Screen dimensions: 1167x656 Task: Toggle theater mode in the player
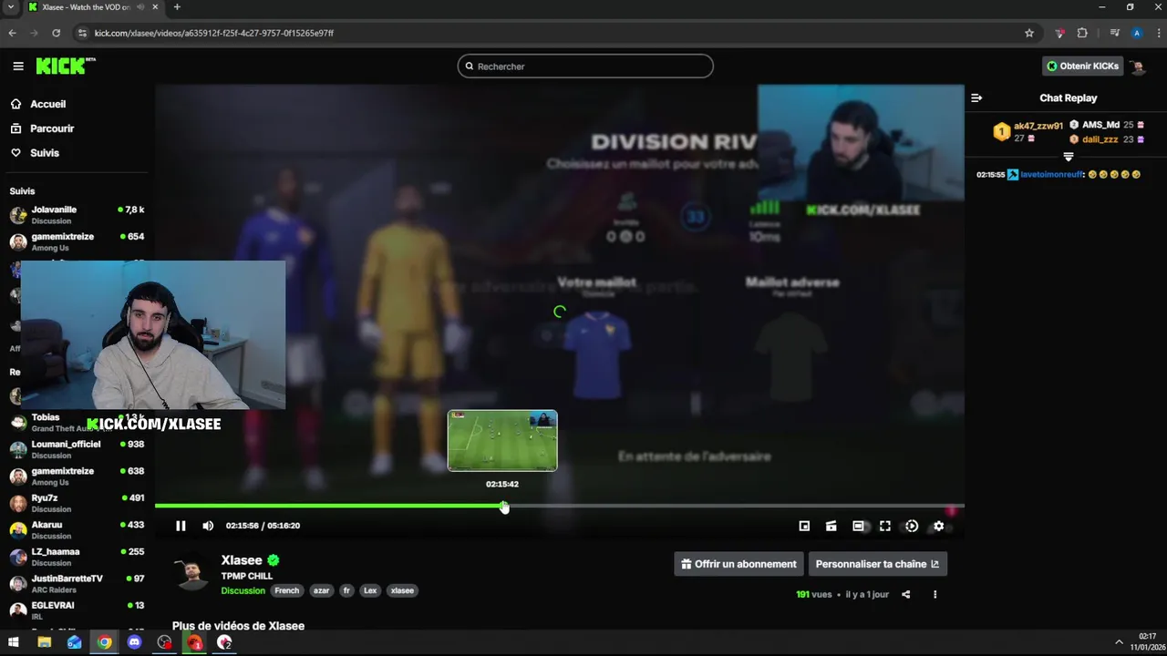click(858, 526)
